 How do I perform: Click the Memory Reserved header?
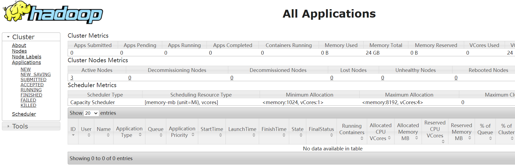tap(436, 45)
